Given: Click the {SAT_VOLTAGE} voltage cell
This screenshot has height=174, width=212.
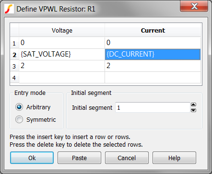Looking at the screenshot, I should 62,54.
